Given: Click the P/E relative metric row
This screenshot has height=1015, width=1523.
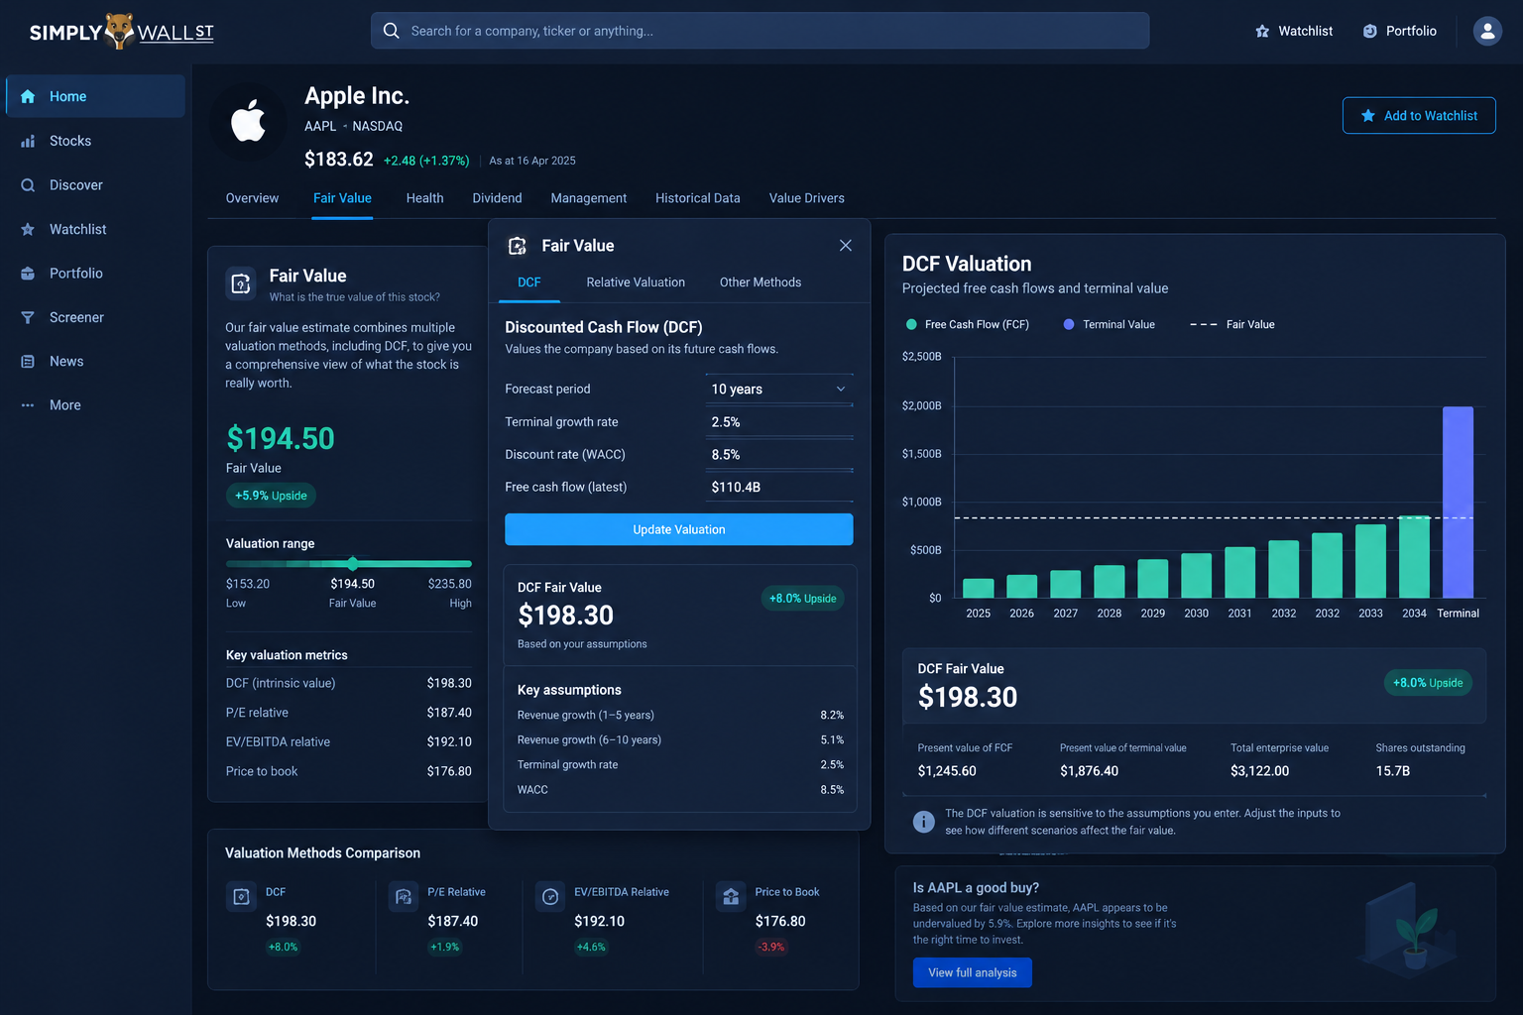Looking at the screenshot, I should coord(349,713).
